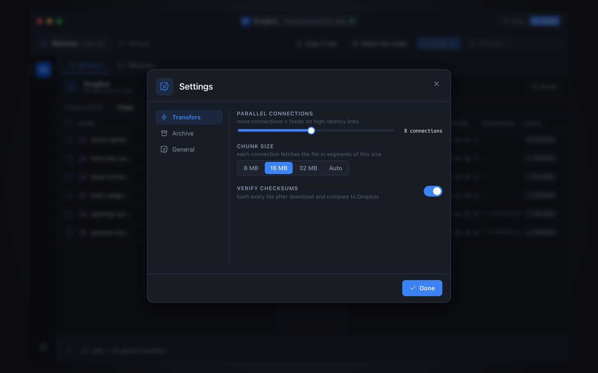Click the parallel connections slider handle
Screen dimensions: 598x373
coord(311,131)
